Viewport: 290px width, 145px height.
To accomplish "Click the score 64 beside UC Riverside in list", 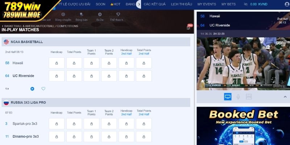I will point(7,76).
